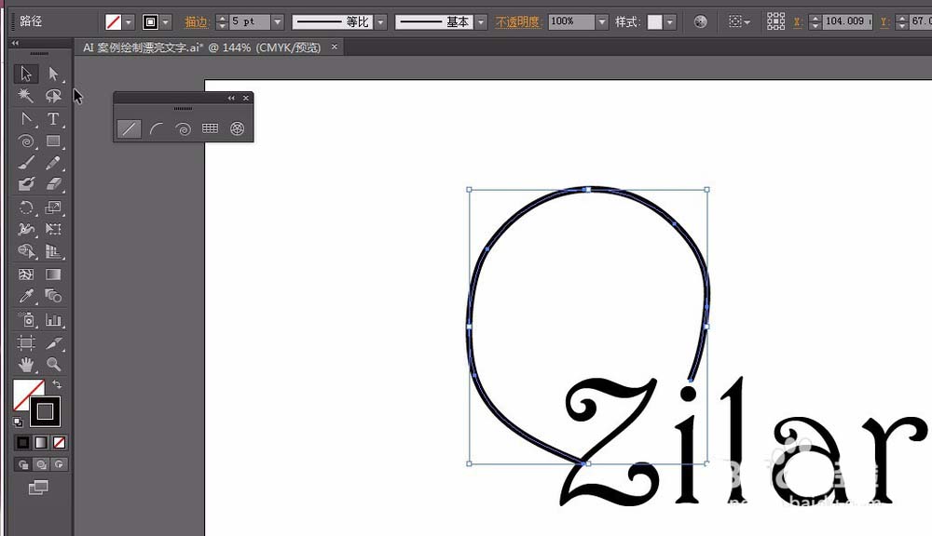932x536 pixels.
Task: Open the stroke weight 5 pt dropdown
Action: click(x=277, y=22)
